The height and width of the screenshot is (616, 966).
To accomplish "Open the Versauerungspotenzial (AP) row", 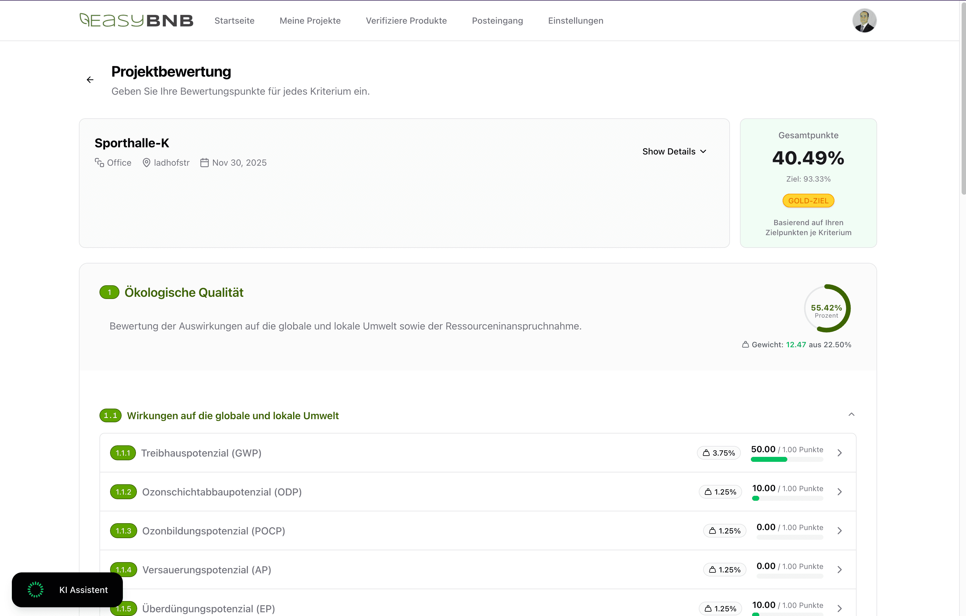I will click(x=477, y=570).
